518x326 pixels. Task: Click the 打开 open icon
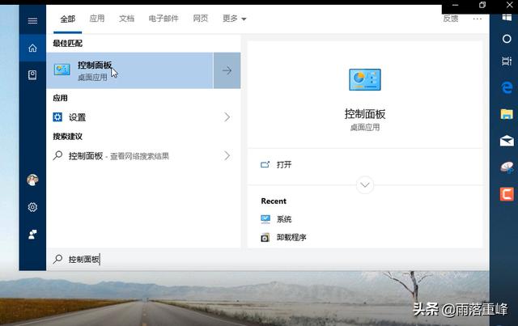[265, 164]
